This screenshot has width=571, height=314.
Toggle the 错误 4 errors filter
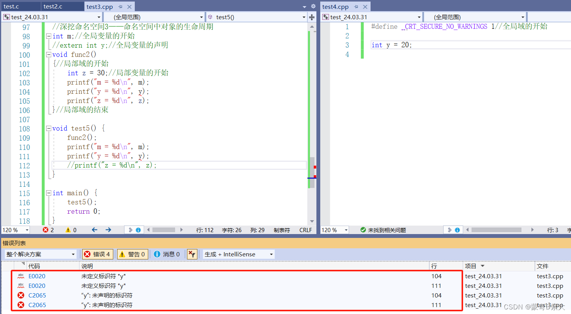pos(98,254)
